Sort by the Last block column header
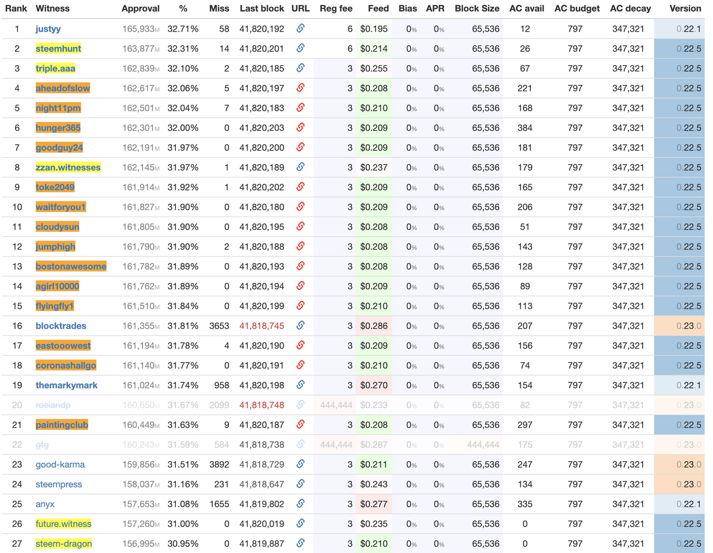This screenshot has height=553, width=713. point(262,8)
